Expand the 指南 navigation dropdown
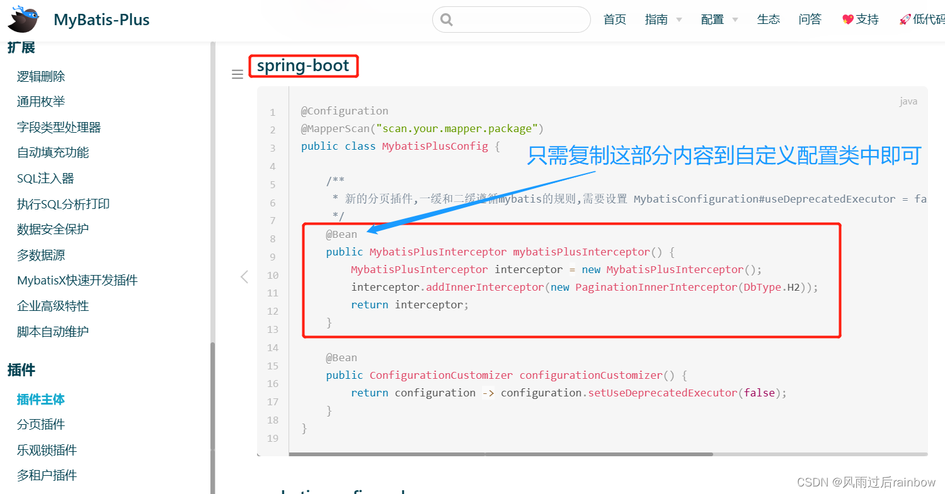 [663, 20]
